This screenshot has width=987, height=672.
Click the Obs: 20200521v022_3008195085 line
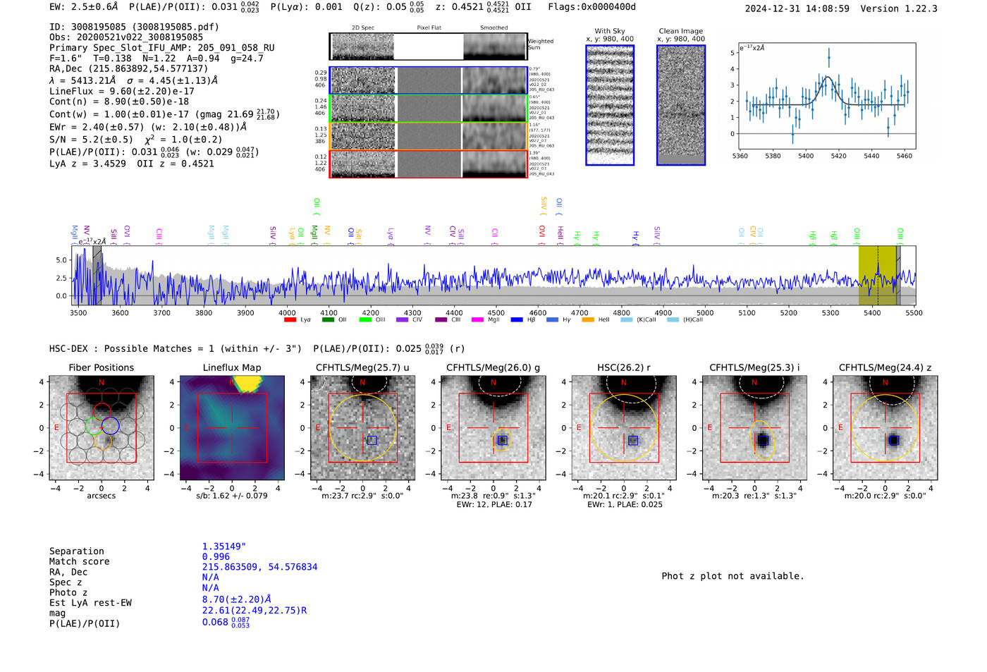coord(126,37)
